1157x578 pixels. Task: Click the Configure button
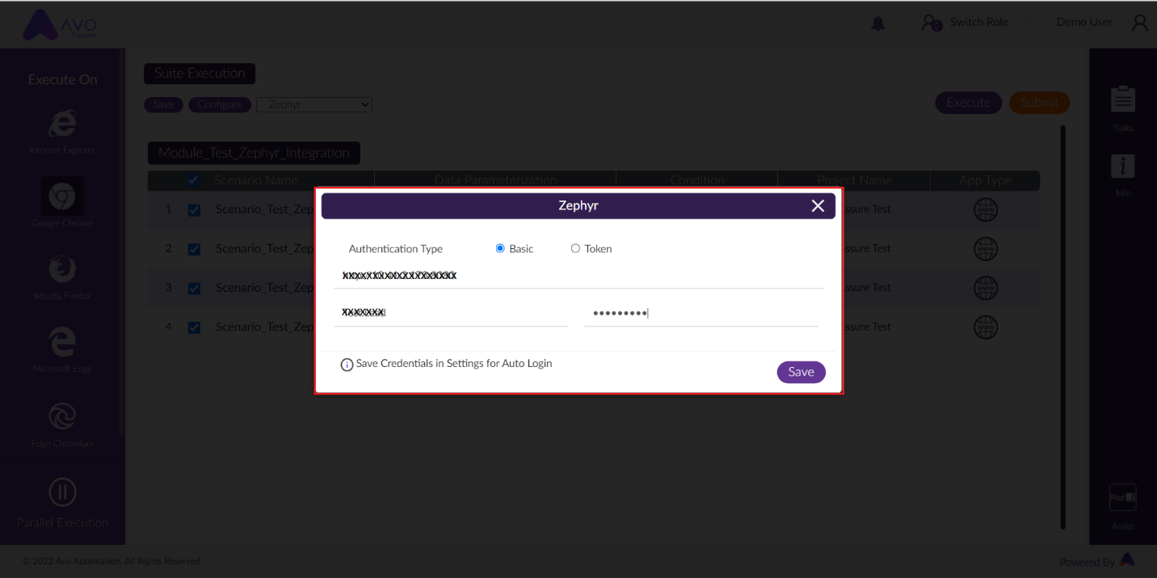click(220, 104)
